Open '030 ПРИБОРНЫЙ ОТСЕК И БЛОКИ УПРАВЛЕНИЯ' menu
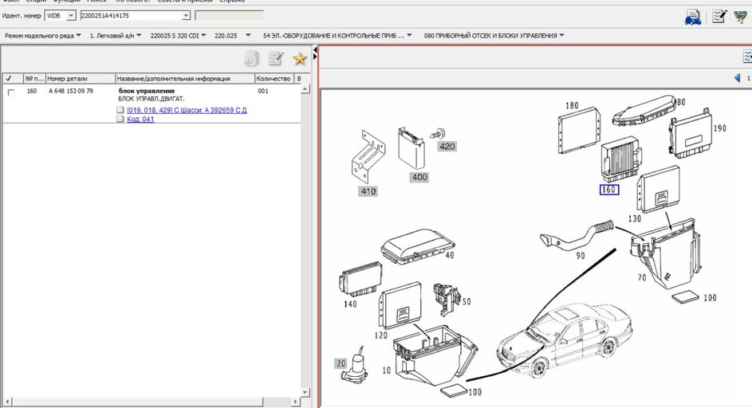Screen dimensions: 752x408 (x=494, y=36)
